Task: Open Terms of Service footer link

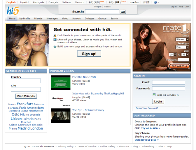Action: [x=87, y=147]
